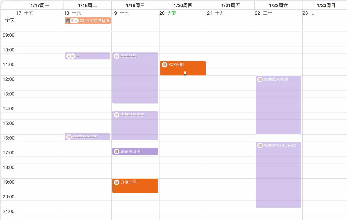Click the 全天 all-day row label

(x=10, y=20)
